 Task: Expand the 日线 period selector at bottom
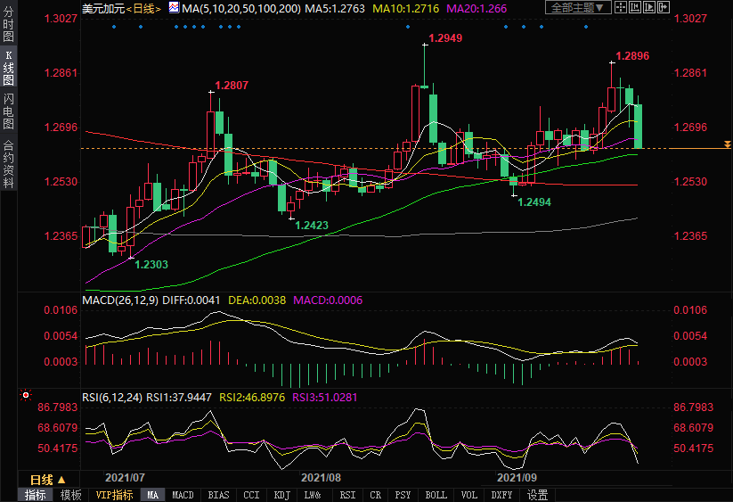pyautogui.click(x=49, y=479)
